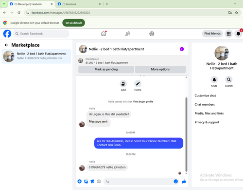Search in conversation magnifier icon
The height and width of the screenshot is (190, 243).
coord(229,79)
